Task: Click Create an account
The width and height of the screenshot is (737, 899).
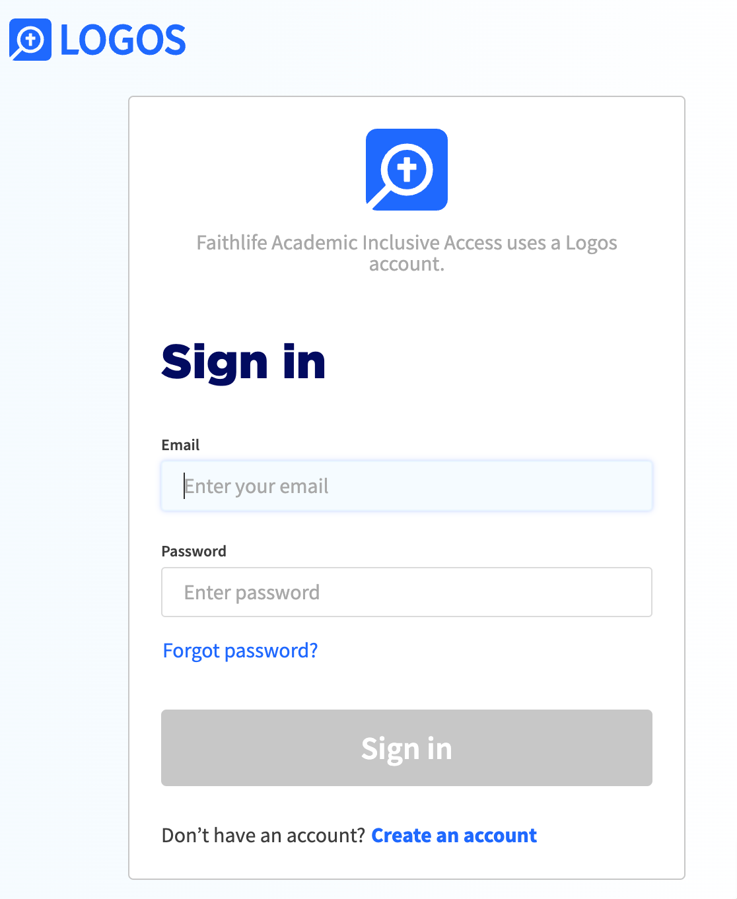Action: click(454, 835)
